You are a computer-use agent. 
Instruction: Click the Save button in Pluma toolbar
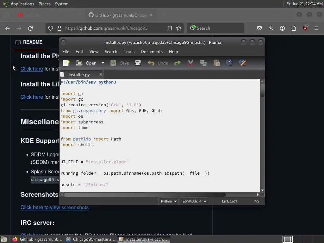pos(120,63)
